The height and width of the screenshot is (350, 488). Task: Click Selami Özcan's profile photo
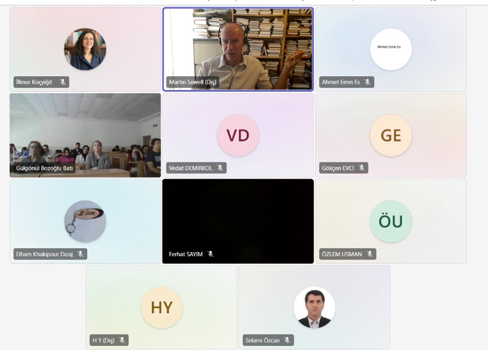click(x=315, y=308)
